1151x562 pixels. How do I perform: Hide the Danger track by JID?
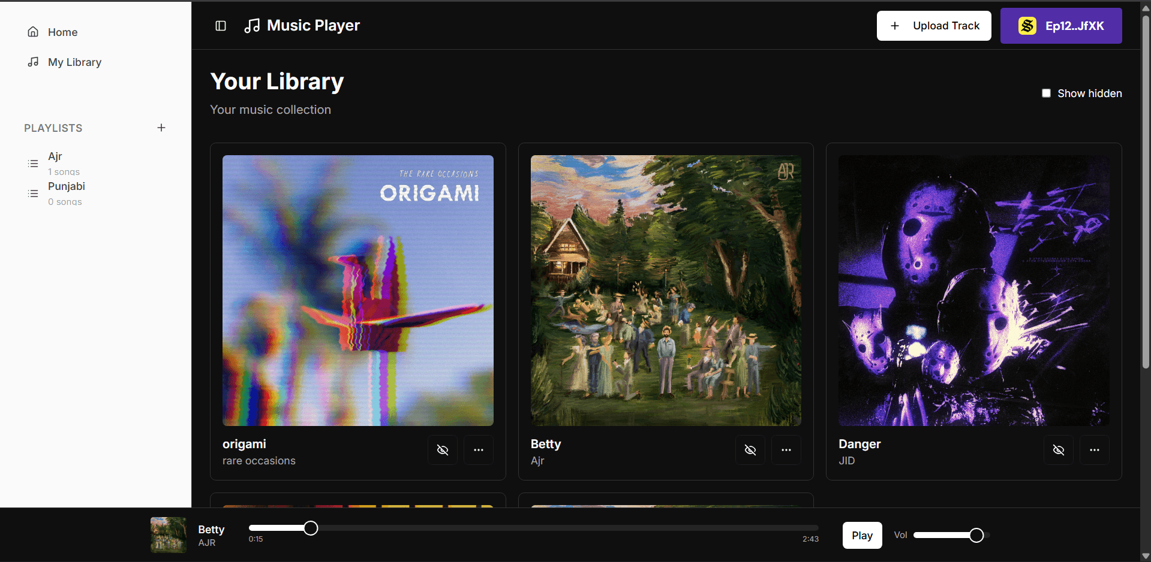pyautogui.click(x=1058, y=450)
